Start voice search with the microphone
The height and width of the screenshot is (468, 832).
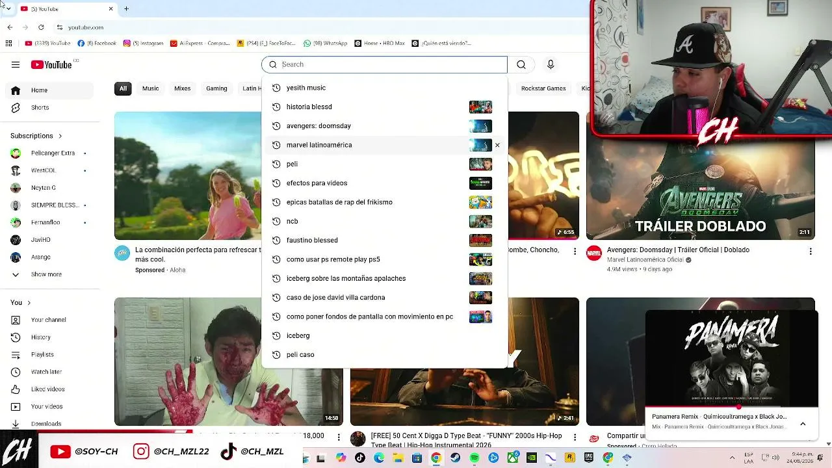(551, 64)
